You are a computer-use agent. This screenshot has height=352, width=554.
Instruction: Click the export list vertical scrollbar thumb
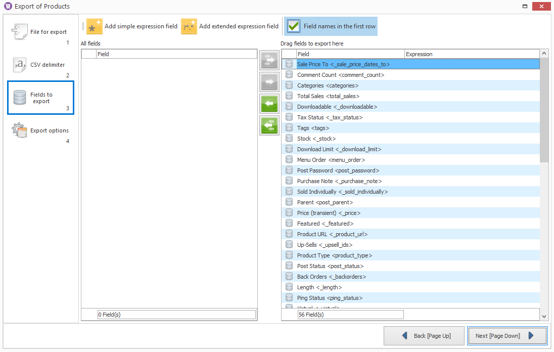click(544, 110)
